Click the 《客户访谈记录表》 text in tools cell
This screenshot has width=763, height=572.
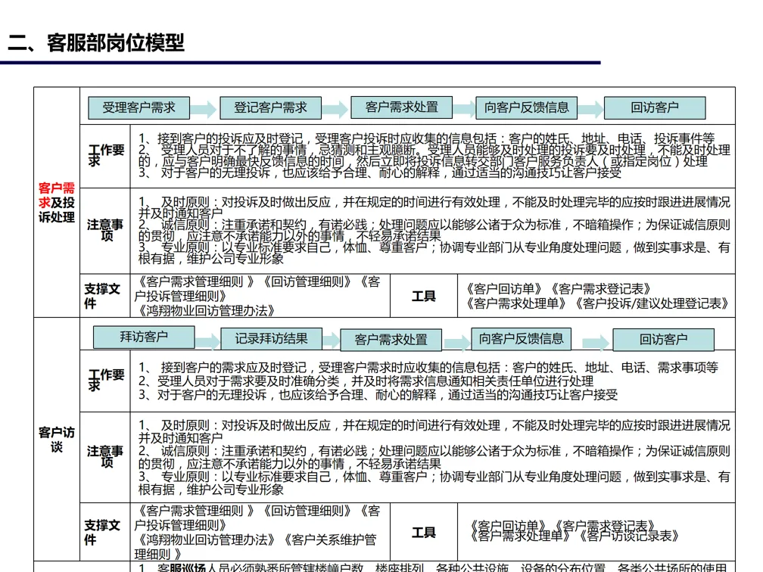click(627, 536)
